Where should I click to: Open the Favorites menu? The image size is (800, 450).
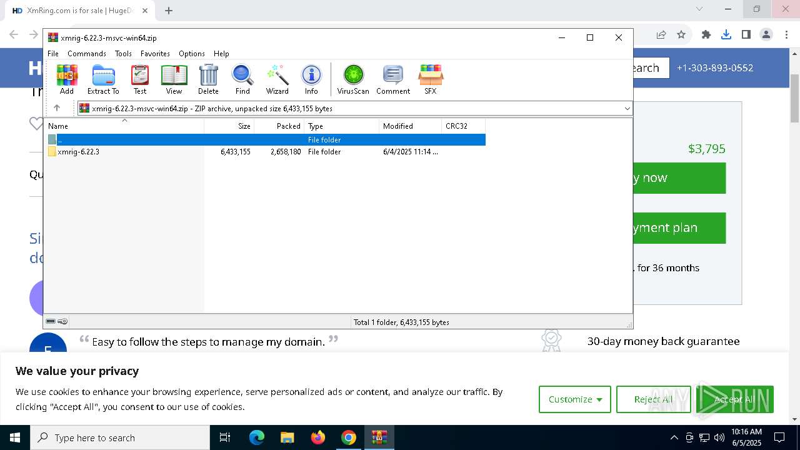[155, 54]
